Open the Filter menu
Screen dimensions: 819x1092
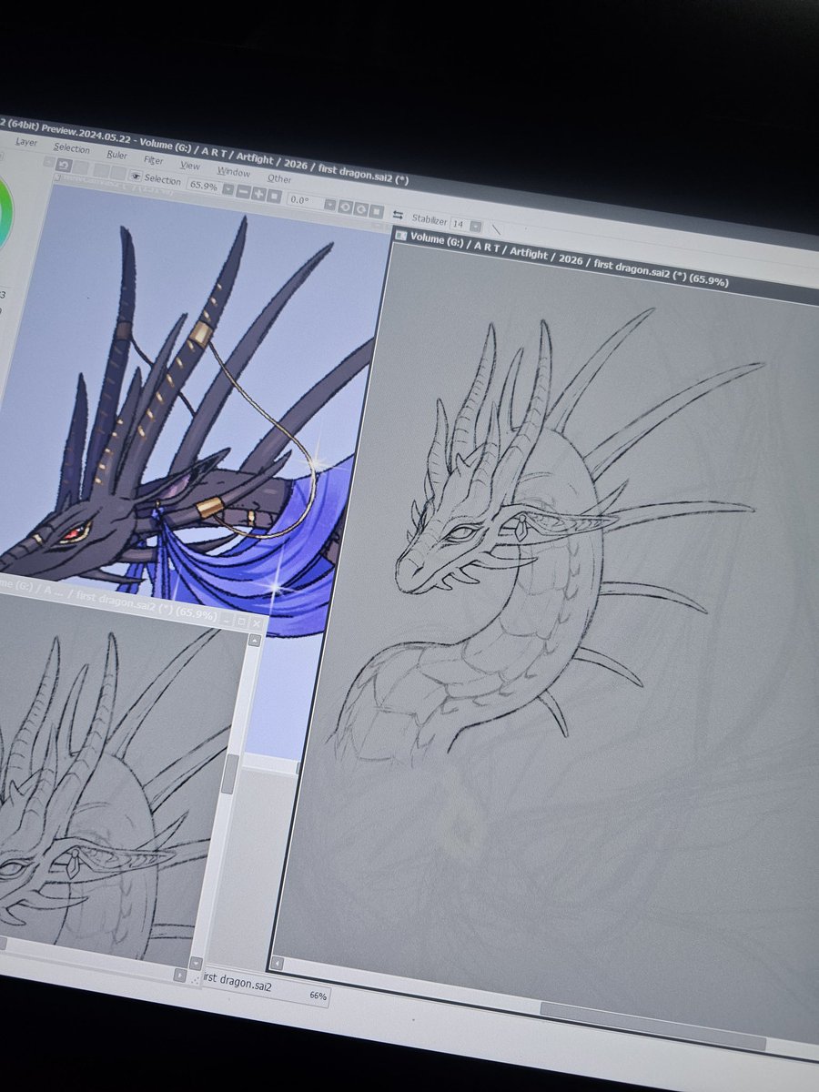tap(153, 161)
